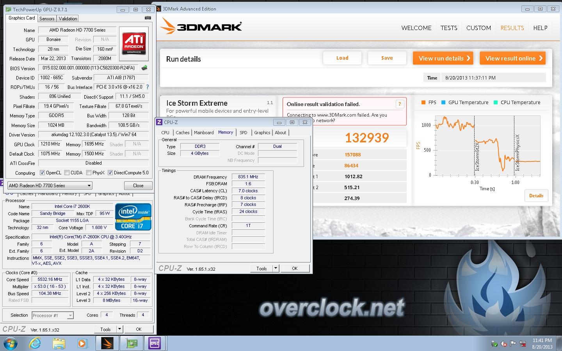Click View result online button
The width and height of the screenshot is (562, 351).
(x=512, y=58)
